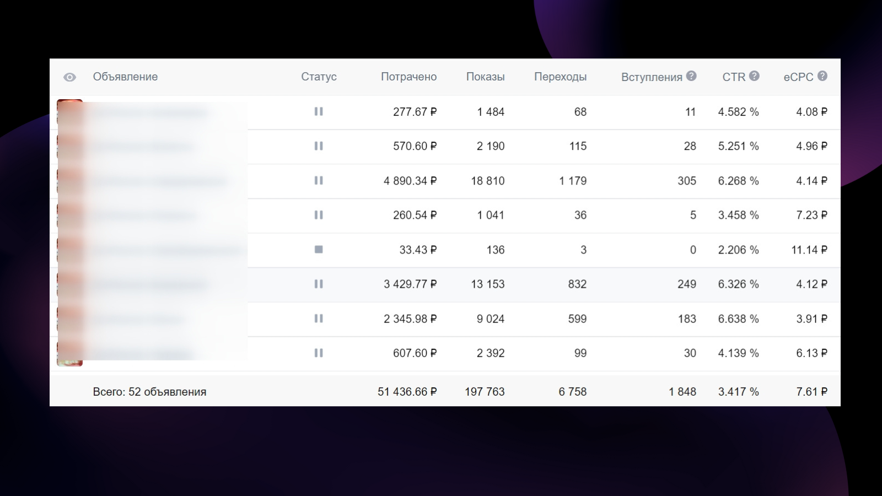Click joins value 249
Screen dimensions: 882x496
pyautogui.click(x=687, y=284)
